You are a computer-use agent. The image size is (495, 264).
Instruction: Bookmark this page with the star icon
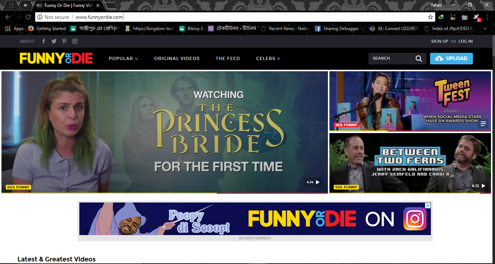click(x=430, y=17)
